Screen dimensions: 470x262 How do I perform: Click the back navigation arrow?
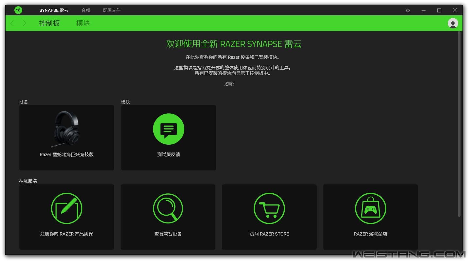click(12, 23)
